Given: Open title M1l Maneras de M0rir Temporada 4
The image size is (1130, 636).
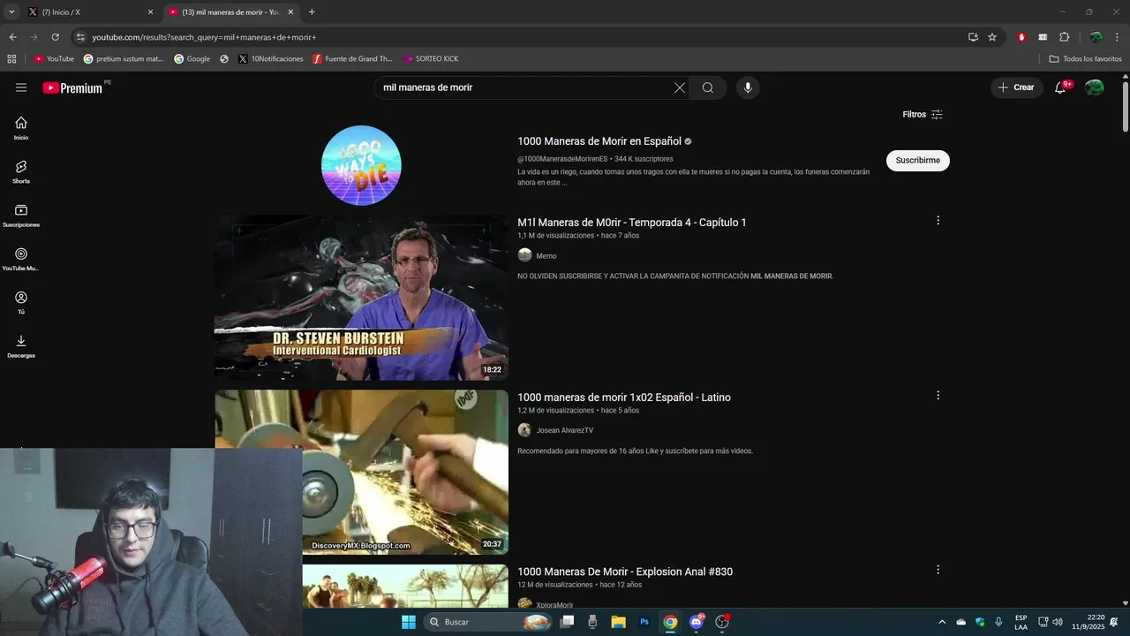Looking at the screenshot, I should point(632,223).
